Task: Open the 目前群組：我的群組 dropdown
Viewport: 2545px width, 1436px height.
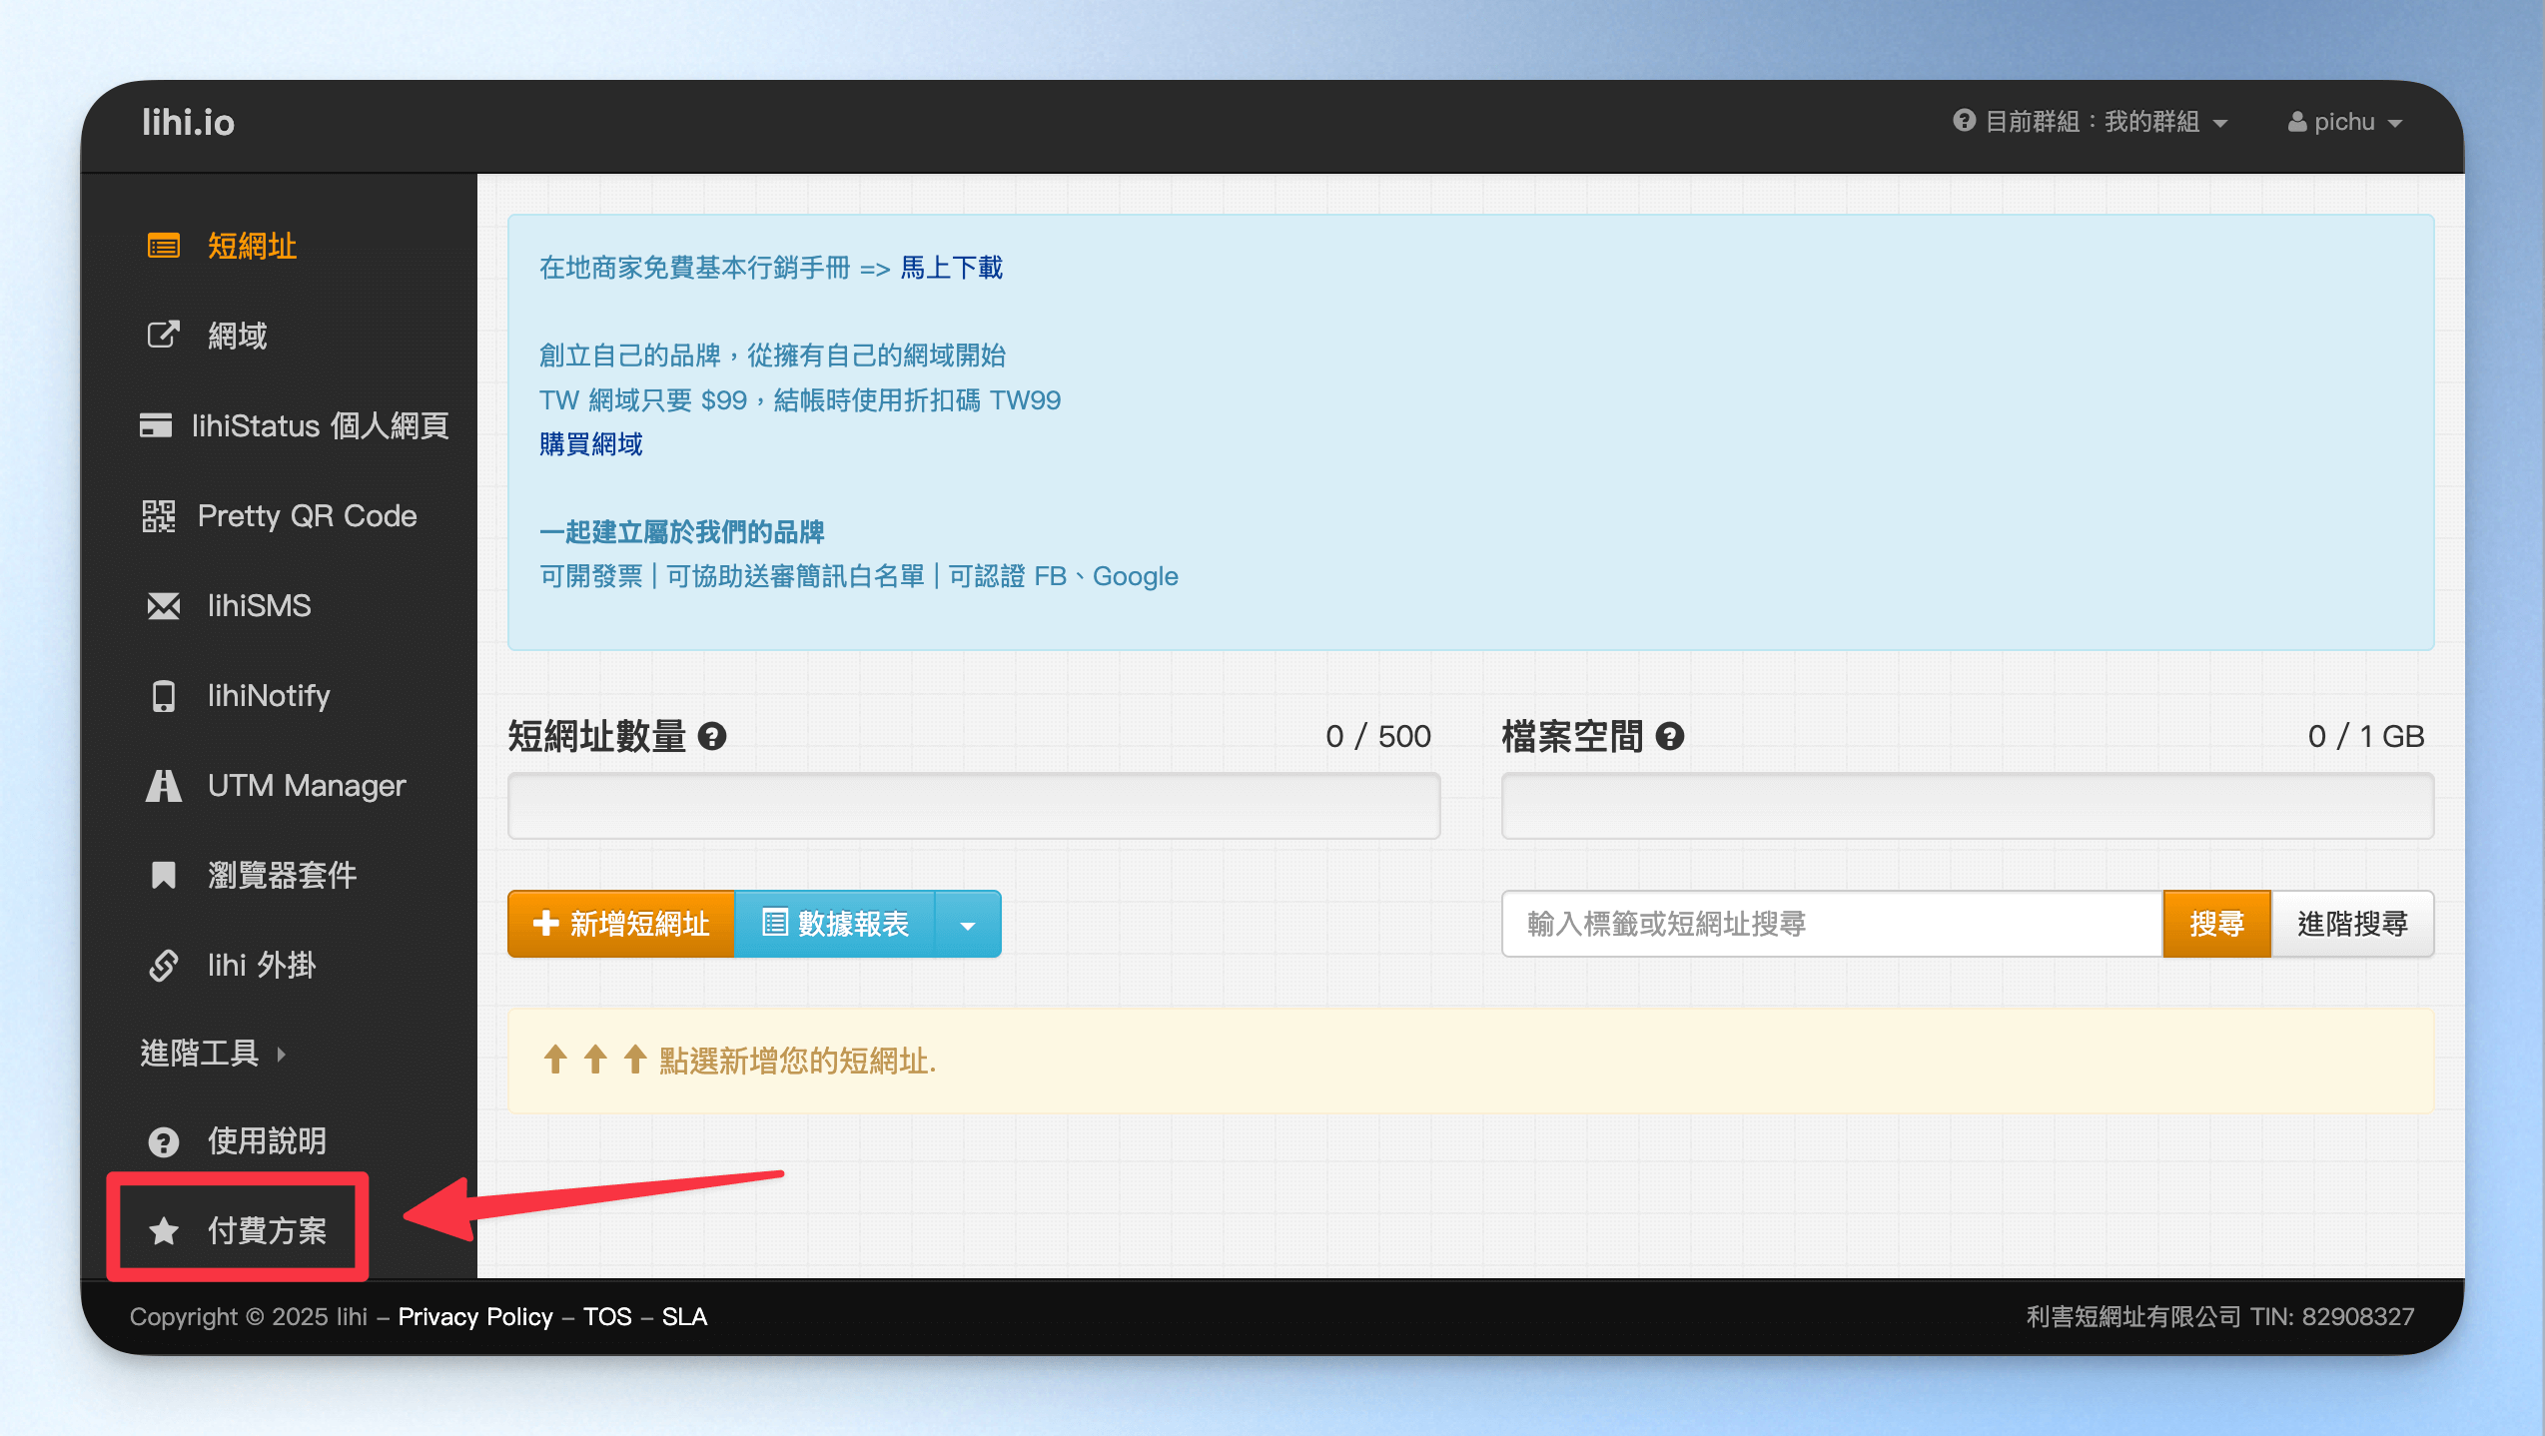Action: click(2091, 123)
